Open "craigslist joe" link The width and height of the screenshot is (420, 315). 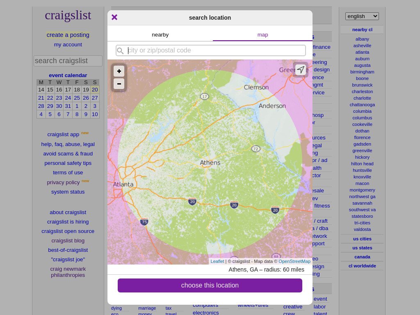[68, 260]
